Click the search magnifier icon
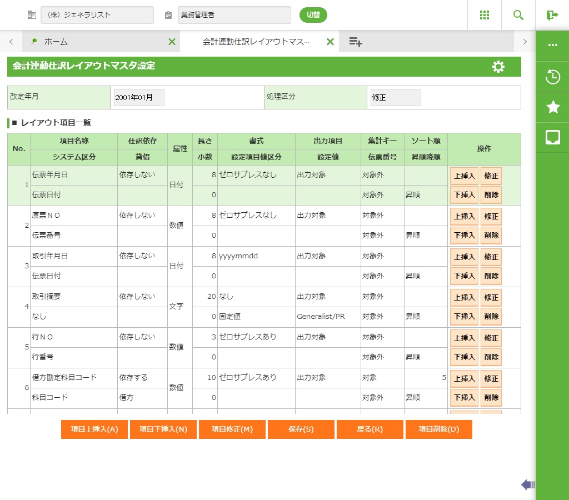This screenshot has height=500, width=569. 518,15
